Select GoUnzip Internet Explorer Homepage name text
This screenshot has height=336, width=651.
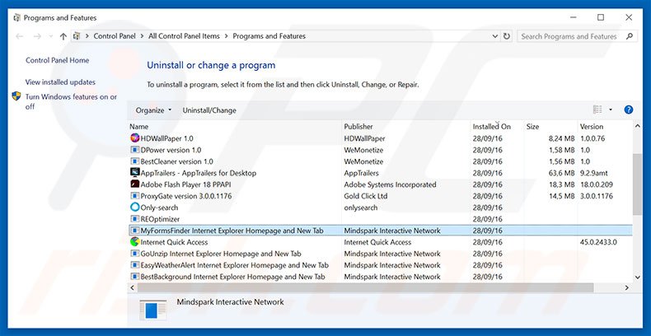[221, 254]
